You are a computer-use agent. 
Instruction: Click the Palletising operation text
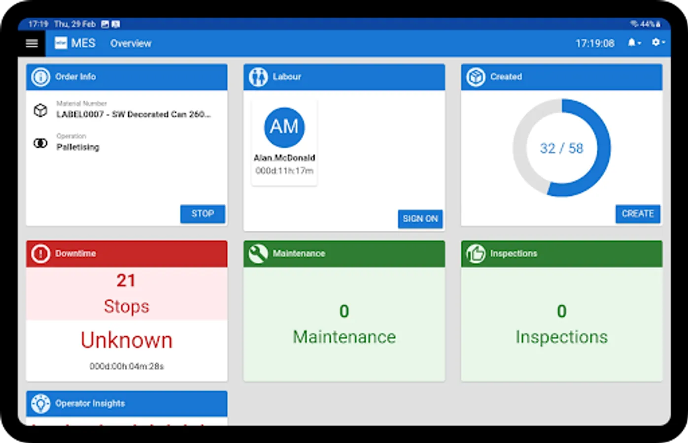point(78,147)
